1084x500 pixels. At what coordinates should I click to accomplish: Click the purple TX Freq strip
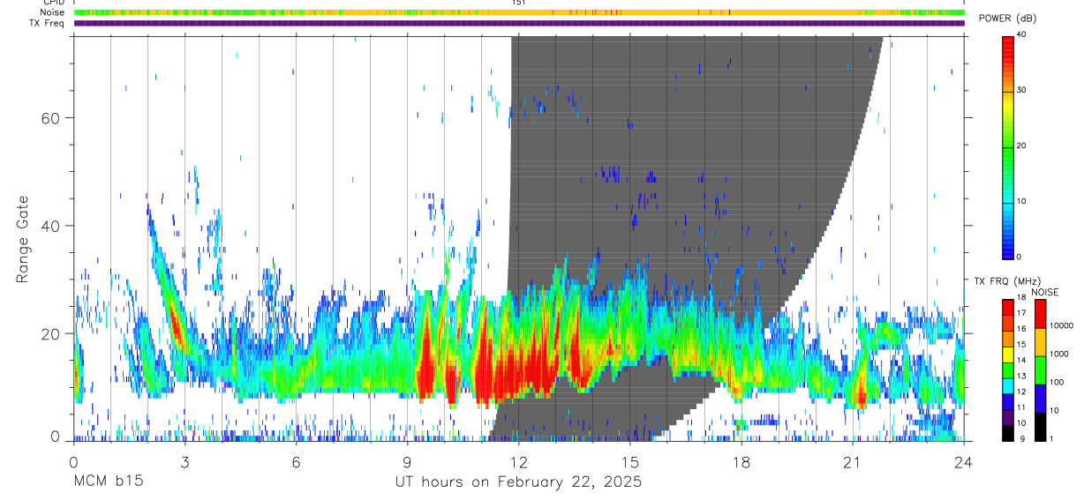pos(519,23)
